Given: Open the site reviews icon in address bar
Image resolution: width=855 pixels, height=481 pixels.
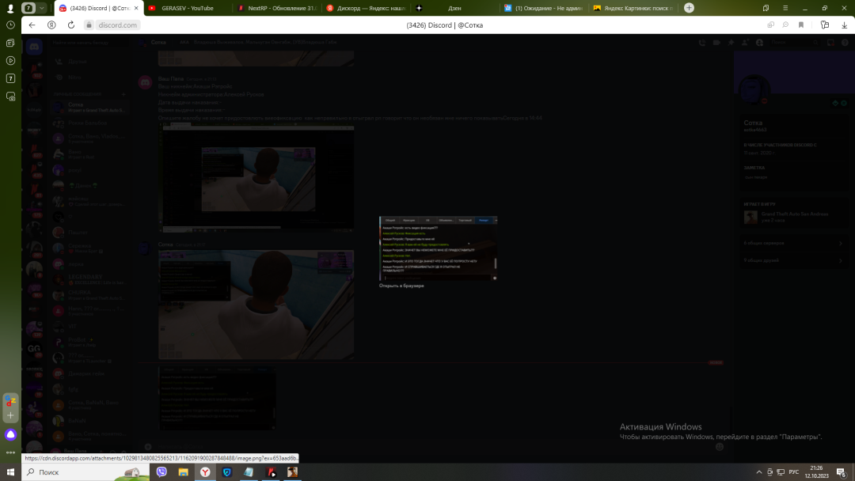Looking at the screenshot, I should [x=785, y=25].
